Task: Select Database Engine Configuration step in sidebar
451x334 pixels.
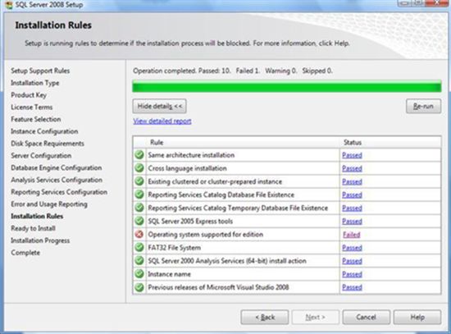Action: 57,168
